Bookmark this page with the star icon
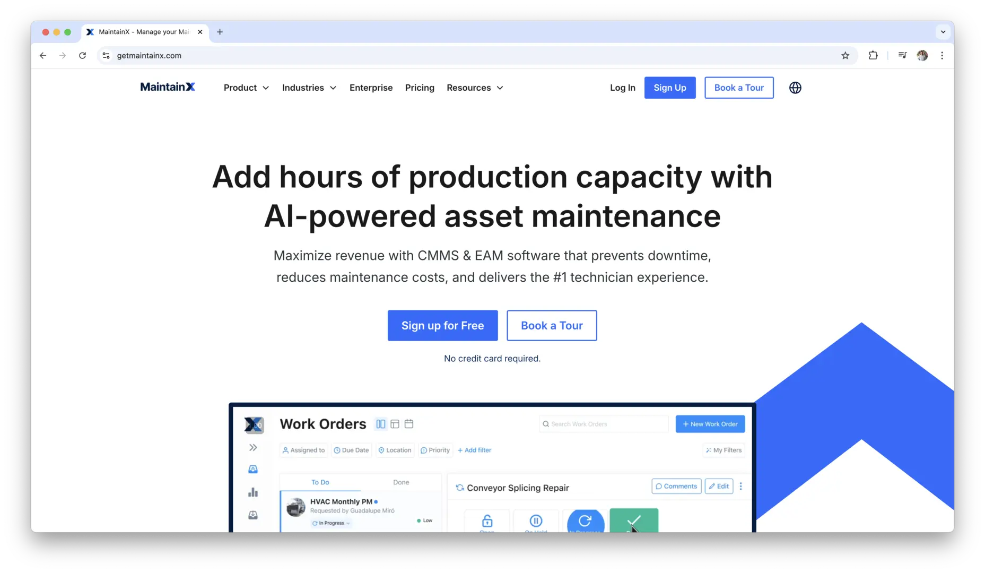 845,55
